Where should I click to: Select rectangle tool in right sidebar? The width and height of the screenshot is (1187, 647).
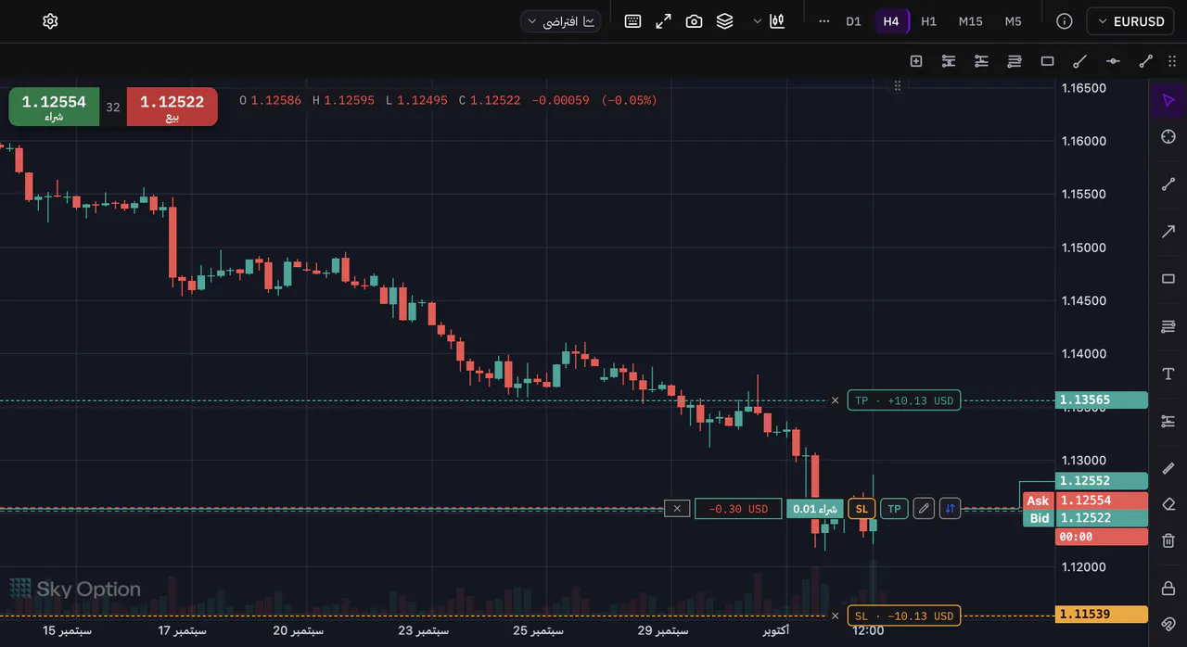(x=1168, y=279)
